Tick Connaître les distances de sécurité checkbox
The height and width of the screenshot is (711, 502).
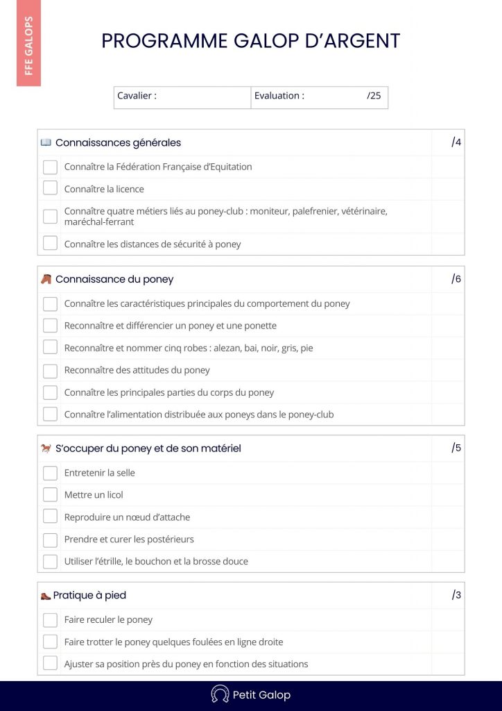pyautogui.click(x=50, y=244)
